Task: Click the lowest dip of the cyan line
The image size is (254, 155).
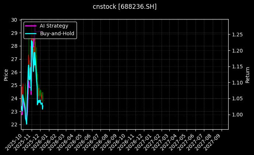Action: (x=27, y=124)
